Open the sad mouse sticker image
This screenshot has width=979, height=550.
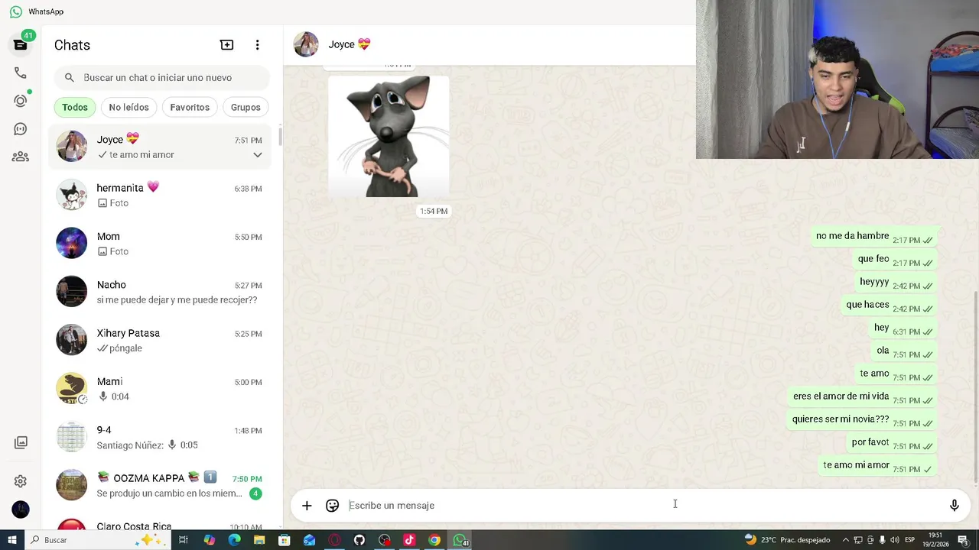tap(389, 136)
